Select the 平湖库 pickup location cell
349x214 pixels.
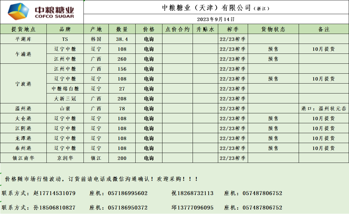[x=23, y=39]
